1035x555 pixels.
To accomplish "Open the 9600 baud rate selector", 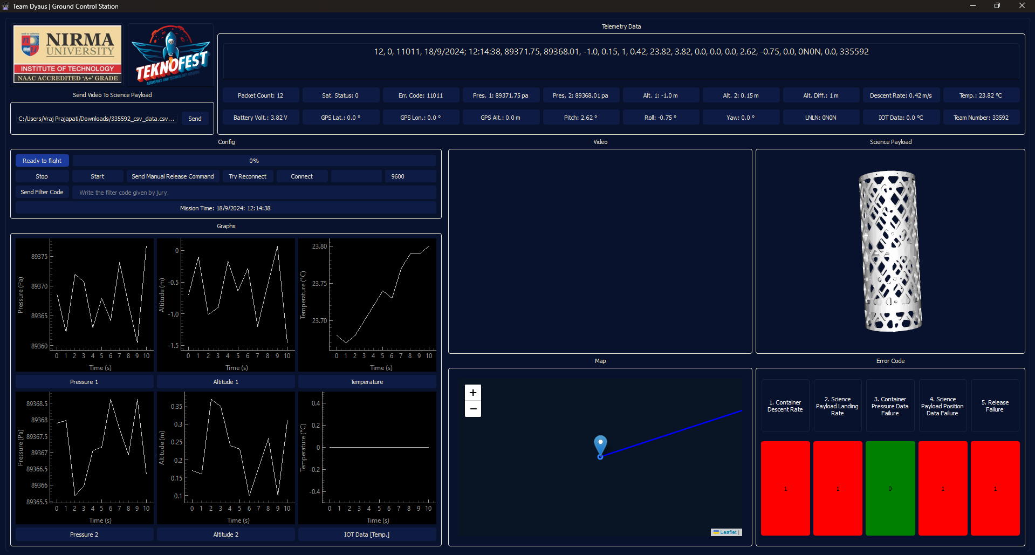I will pos(410,176).
